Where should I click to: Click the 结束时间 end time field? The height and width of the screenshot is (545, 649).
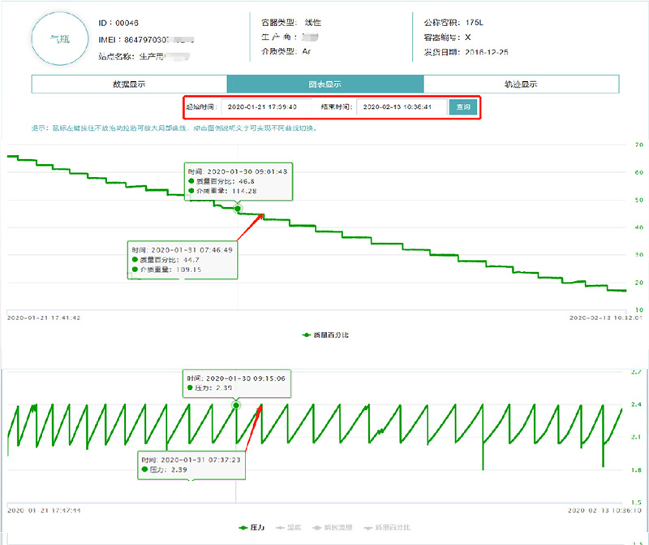click(403, 106)
